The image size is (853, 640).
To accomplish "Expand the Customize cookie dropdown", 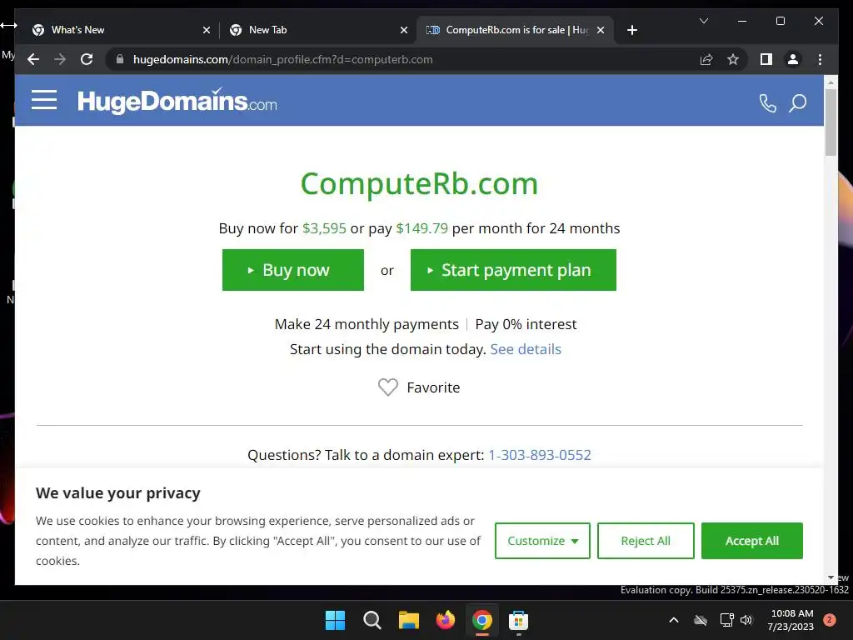I will pyautogui.click(x=542, y=540).
